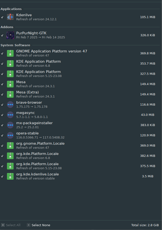Click the Select All button
The height and width of the screenshot is (230, 162).
point(11,225)
